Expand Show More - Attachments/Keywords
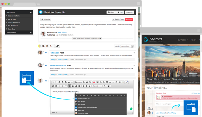This screenshot has width=202, height=117. (87, 38)
